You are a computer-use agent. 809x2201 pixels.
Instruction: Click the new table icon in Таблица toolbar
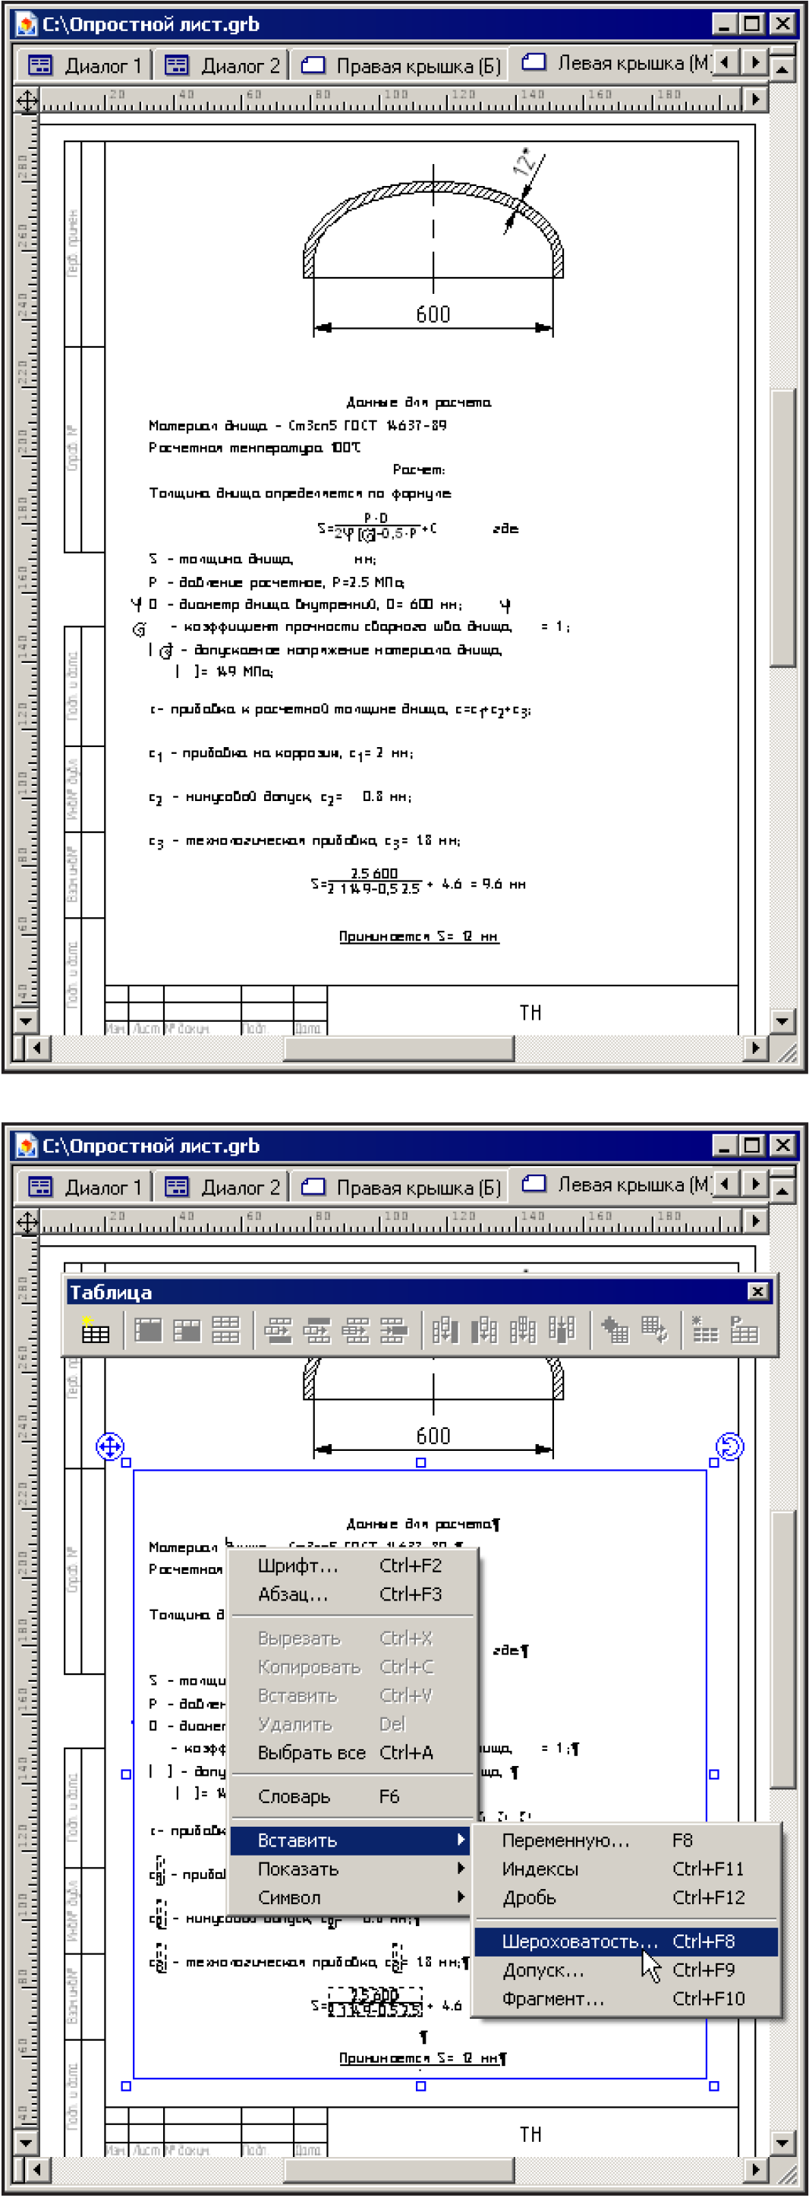(x=94, y=1330)
